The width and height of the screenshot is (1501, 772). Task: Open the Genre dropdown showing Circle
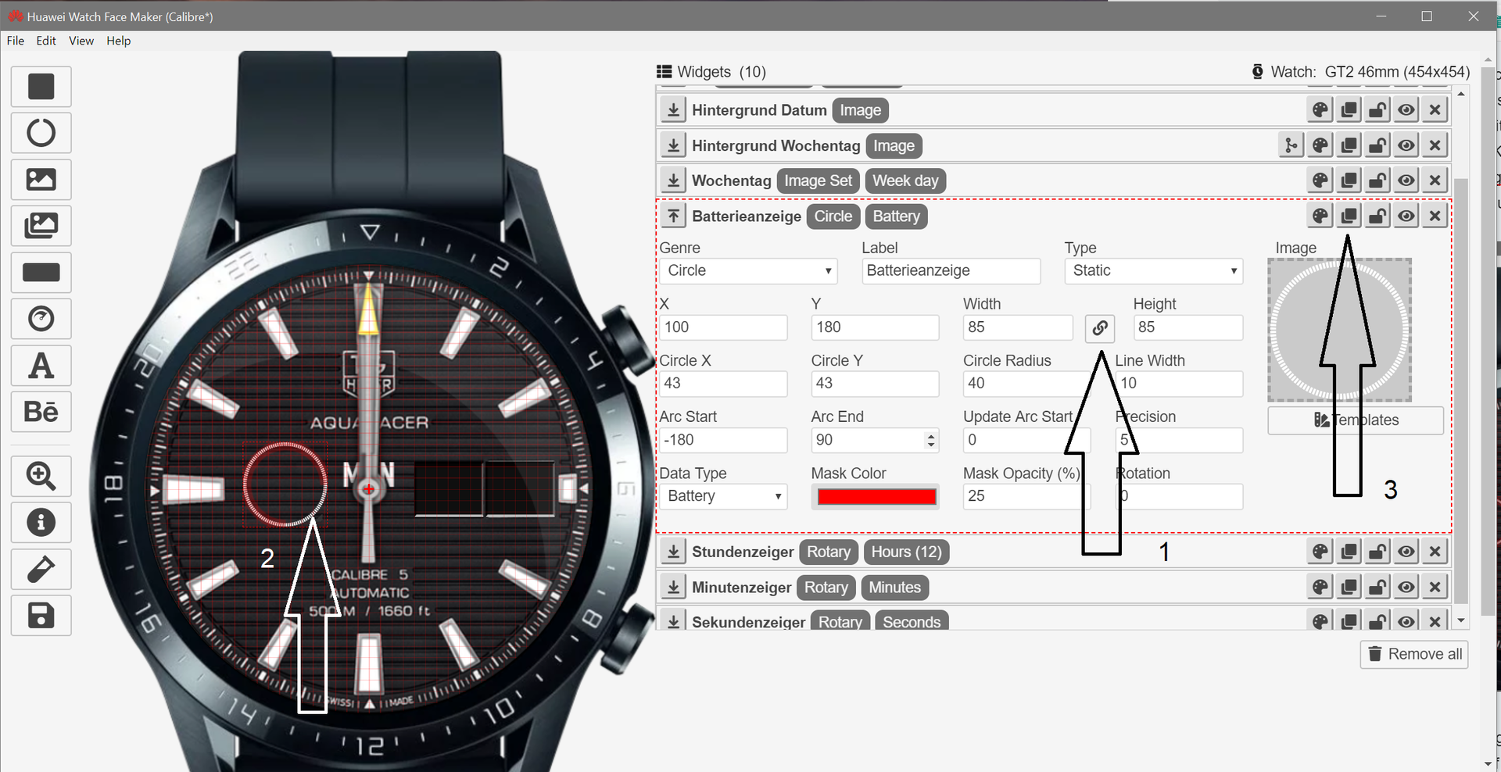[x=748, y=271]
